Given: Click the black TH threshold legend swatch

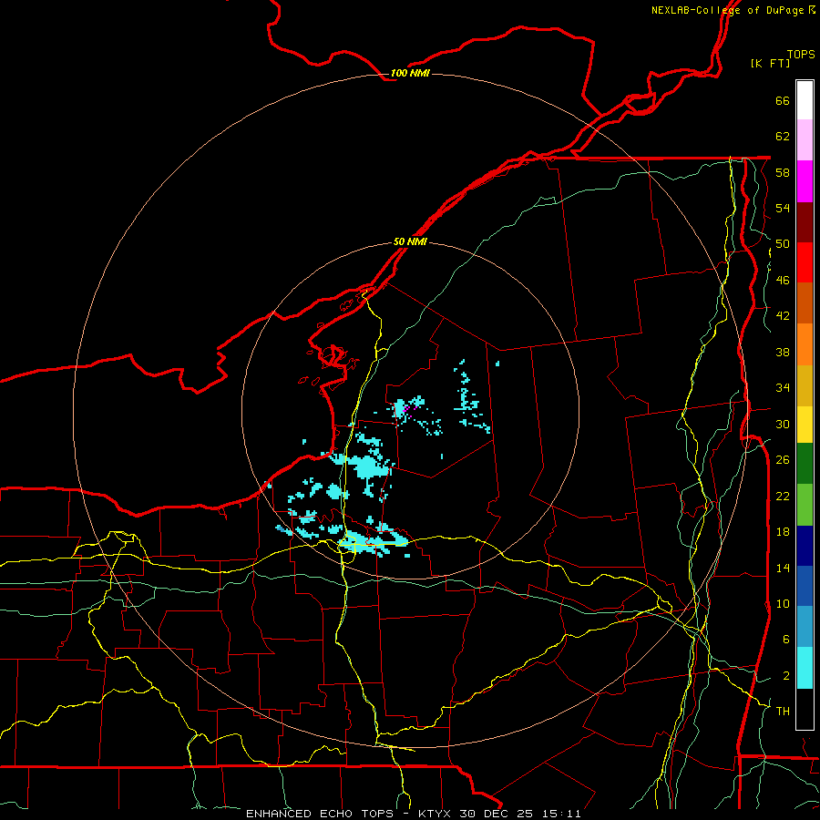Looking at the screenshot, I should 805,709.
